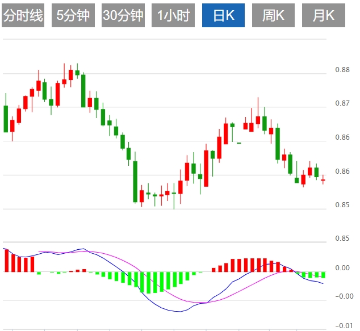Image resolution: width=360 pixels, height=331 pixels.
Task: Switch to the 月K monthly tab
Action: coord(324,15)
